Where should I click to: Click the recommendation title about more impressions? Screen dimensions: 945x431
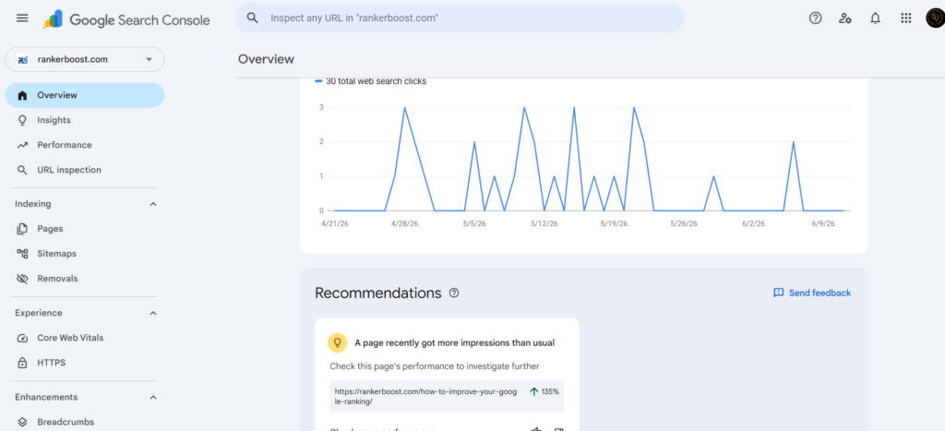pos(454,343)
